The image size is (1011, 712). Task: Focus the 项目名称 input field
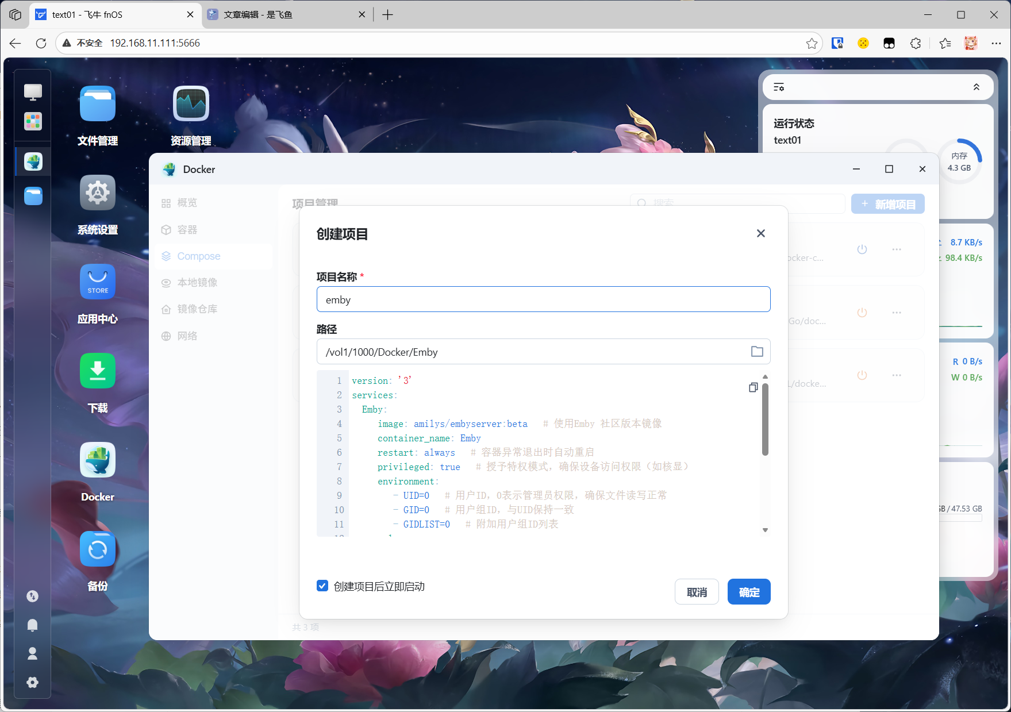pos(543,299)
